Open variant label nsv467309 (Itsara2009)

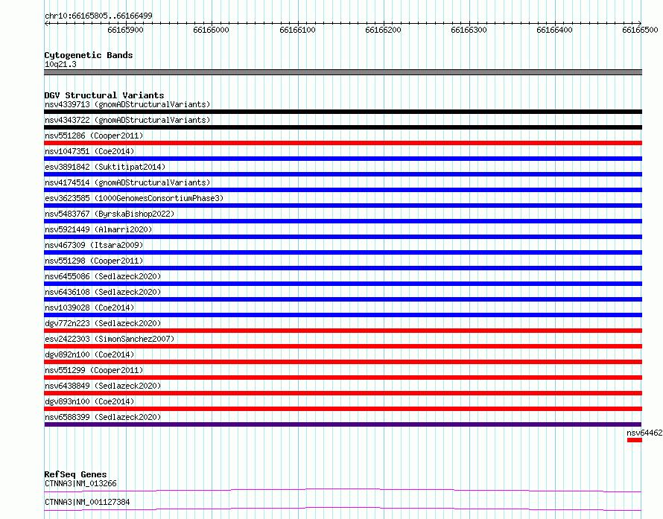[x=94, y=245]
